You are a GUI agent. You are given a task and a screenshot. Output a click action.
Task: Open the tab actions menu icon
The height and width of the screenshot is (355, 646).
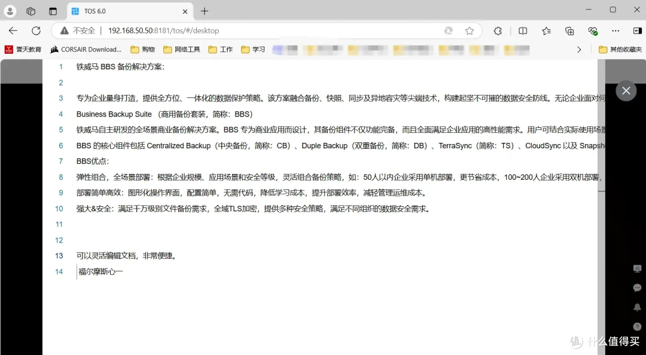click(53, 11)
